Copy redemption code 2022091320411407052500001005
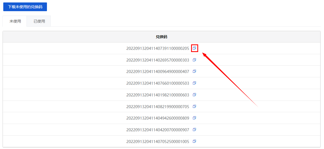This screenshot has height=149, width=324. click(x=194, y=141)
